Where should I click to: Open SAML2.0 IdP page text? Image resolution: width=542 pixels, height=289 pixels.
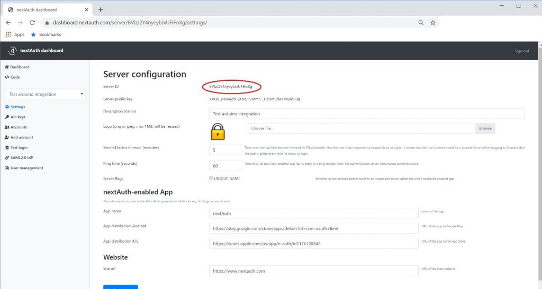click(22, 157)
